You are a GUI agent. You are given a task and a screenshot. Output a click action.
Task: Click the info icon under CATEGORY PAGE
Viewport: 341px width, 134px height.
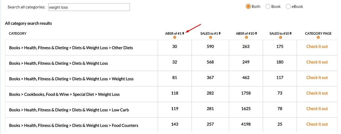318,38
